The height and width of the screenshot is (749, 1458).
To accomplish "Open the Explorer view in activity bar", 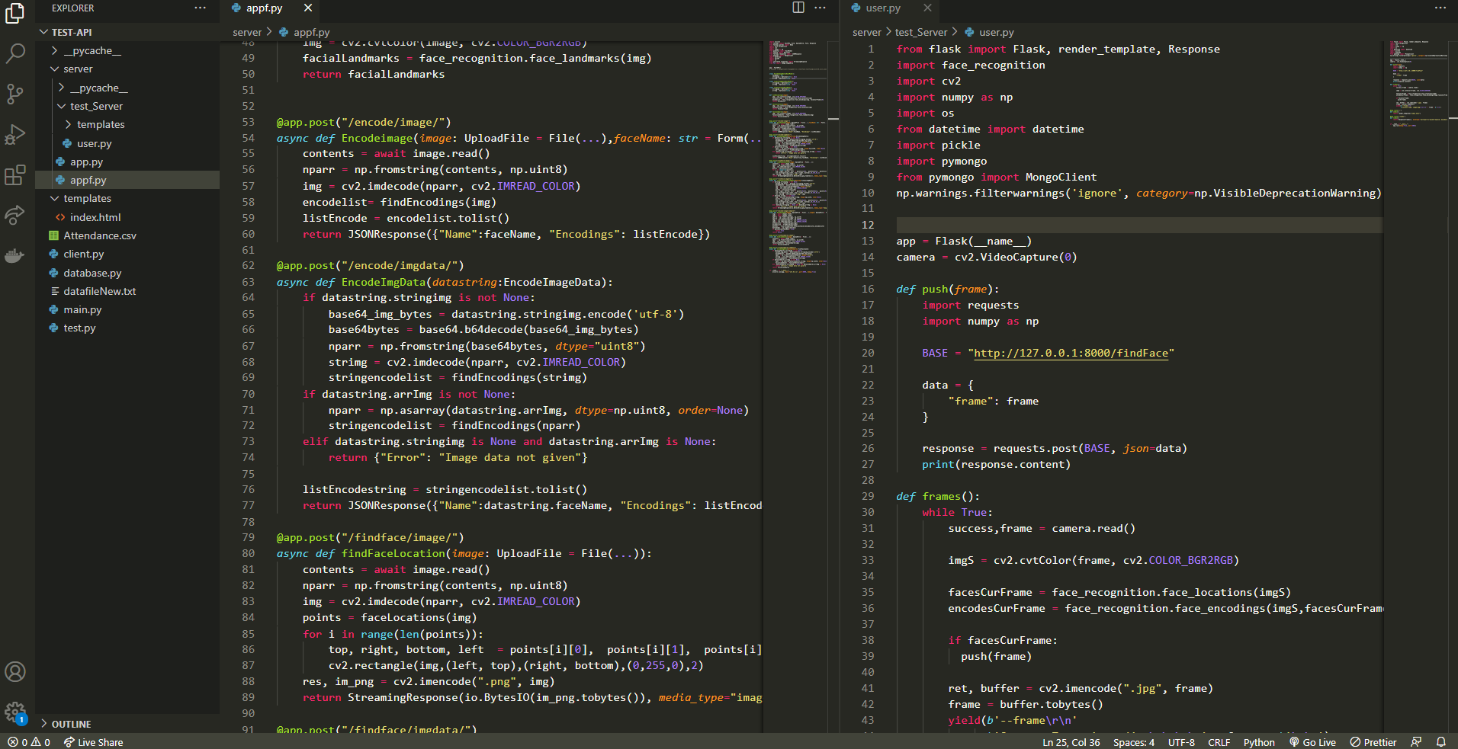I will click(x=15, y=13).
